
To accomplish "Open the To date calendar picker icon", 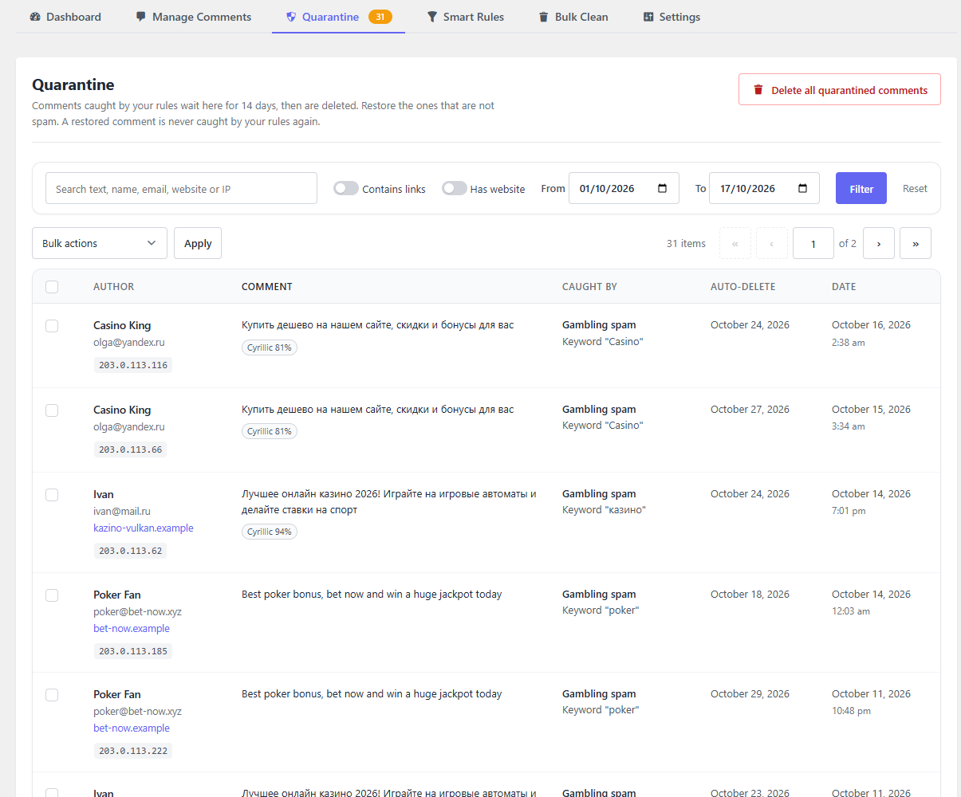I will pyautogui.click(x=803, y=189).
